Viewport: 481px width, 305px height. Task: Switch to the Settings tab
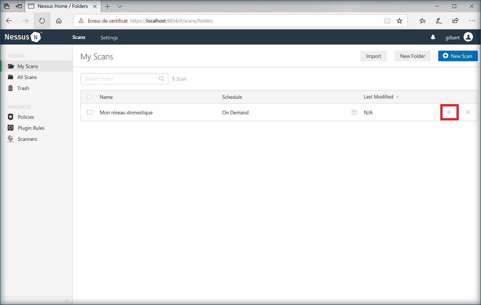[x=109, y=38]
